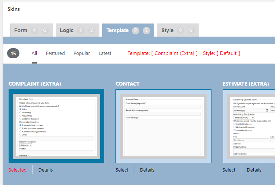
Task: Switch to the Style tab
Action: [x=167, y=30]
